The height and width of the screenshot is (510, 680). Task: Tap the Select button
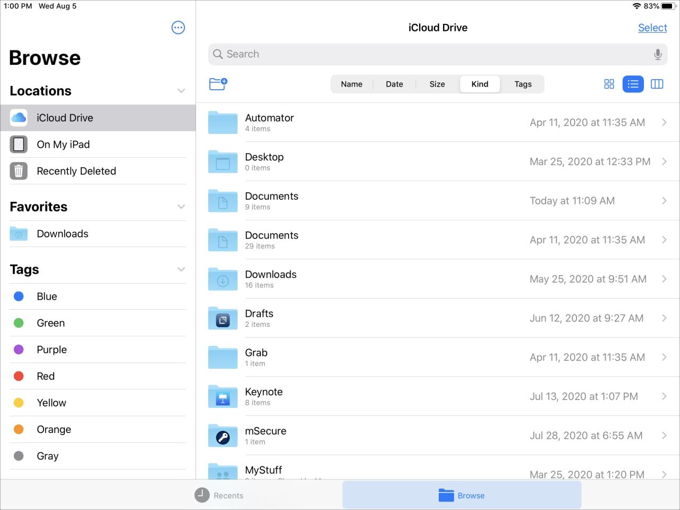click(652, 28)
